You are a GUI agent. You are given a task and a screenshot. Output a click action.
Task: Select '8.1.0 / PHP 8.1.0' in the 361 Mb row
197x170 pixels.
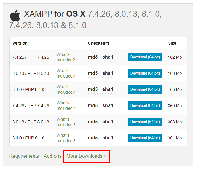tap(28, 138)
